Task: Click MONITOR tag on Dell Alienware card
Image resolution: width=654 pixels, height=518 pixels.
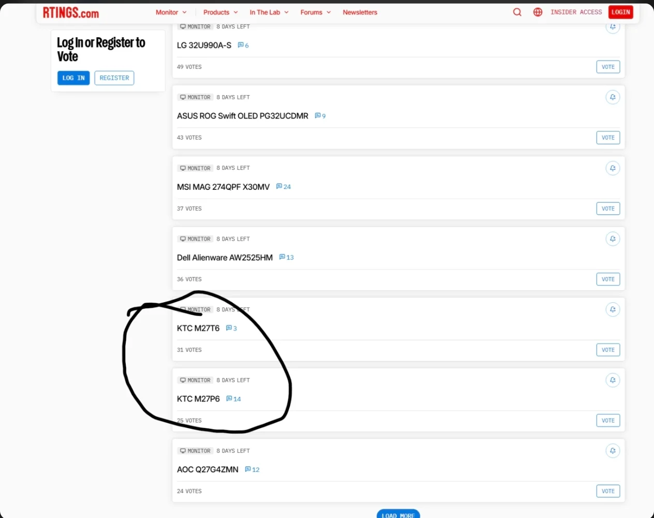Action: 195,239
